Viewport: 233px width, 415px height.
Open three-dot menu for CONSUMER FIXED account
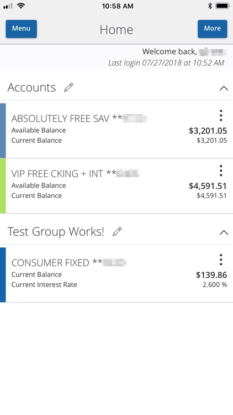221,260
